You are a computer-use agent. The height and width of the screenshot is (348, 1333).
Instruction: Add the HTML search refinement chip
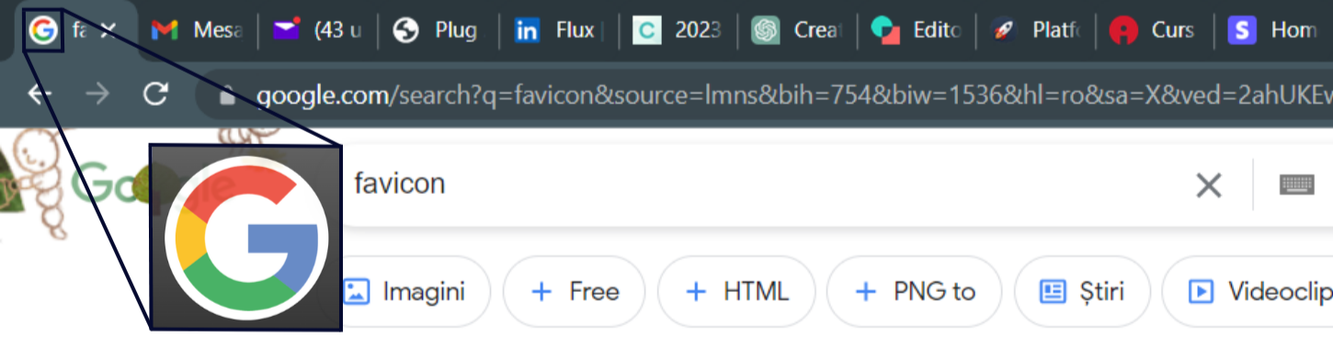[x=736, y=292]
